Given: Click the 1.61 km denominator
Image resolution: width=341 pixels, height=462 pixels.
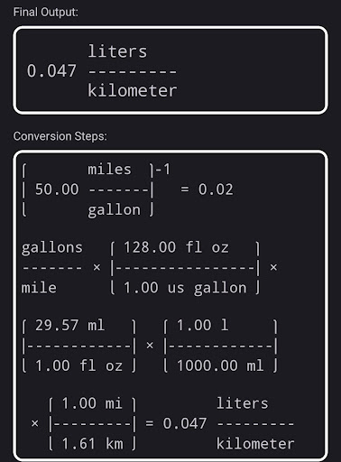Looking at the screenshot, I should tap(92, 444).
